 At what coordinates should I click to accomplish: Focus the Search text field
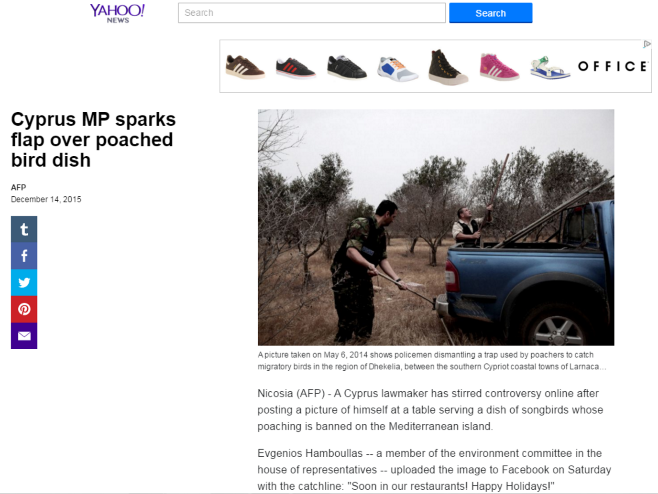click(x=312, y=13)
